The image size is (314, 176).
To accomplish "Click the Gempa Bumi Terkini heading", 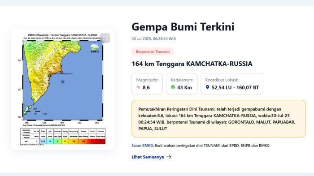I will pyautogui.click(x=183, y=27).
